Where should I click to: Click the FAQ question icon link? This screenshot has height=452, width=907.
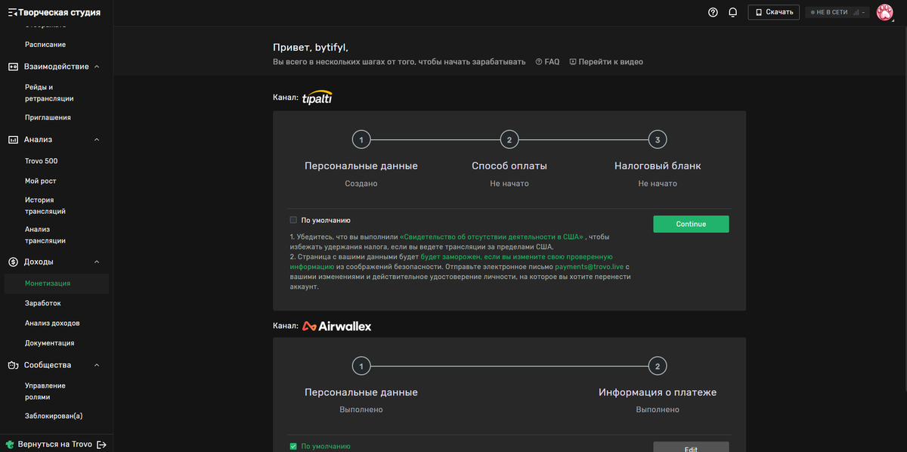pyautogui.click(x=547, y=62)
